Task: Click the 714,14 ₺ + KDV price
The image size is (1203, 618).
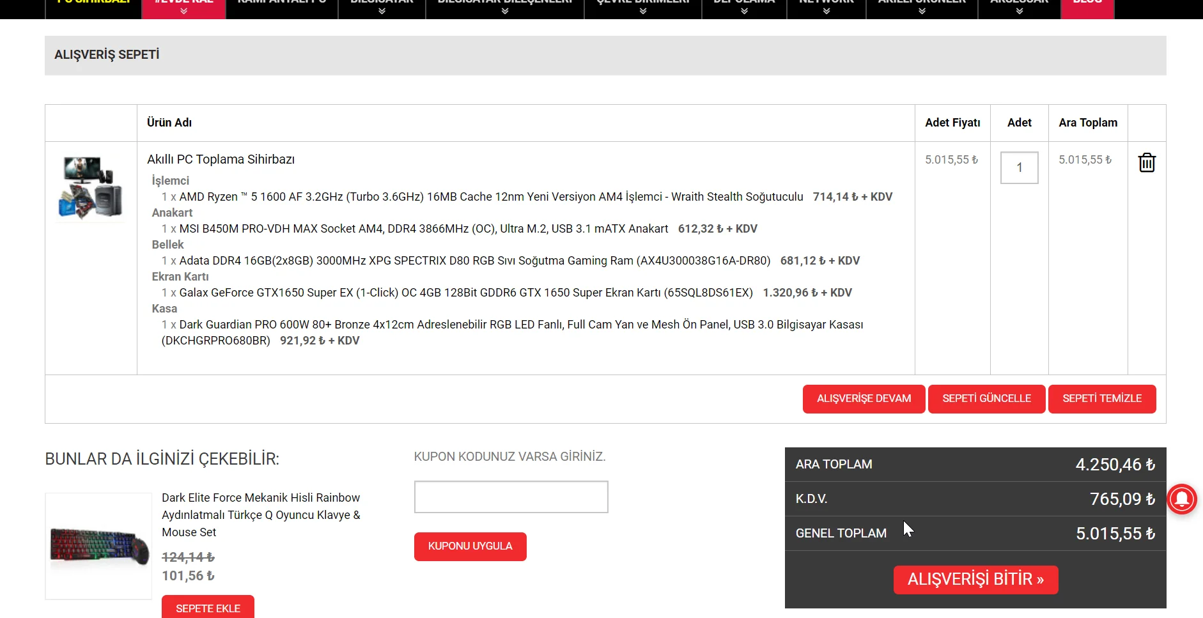Action: point(853,197)
